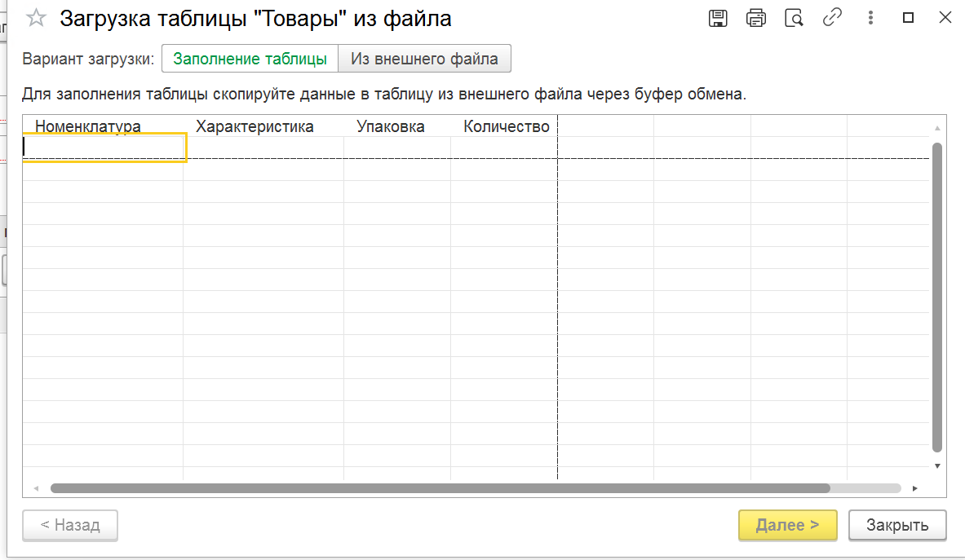Screen dimensions: 965x560
Task: Maximize the load dialog window
Action: pyautogui.click(x=909, y=18)
